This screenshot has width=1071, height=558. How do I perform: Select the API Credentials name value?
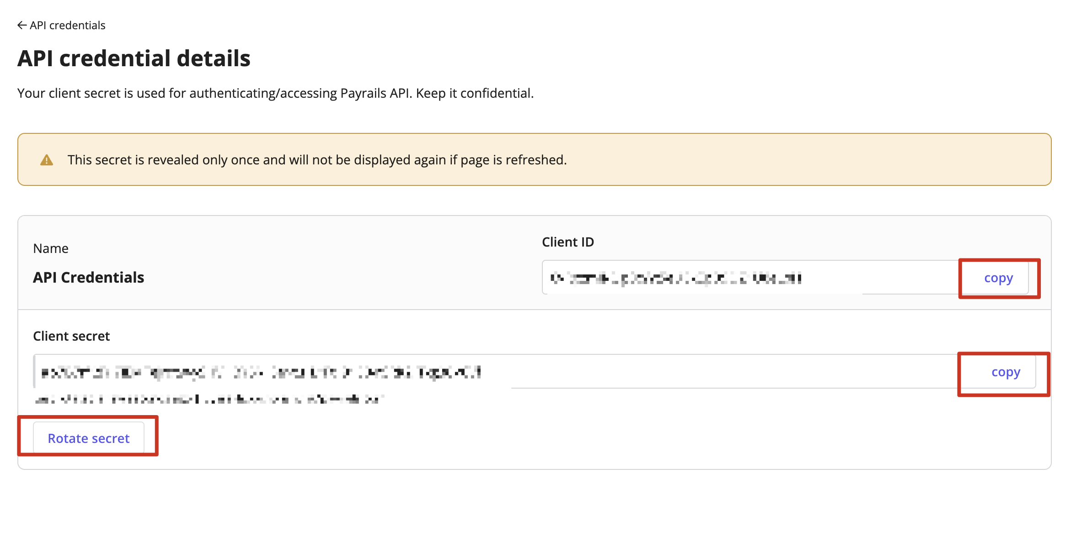(89, 278)
